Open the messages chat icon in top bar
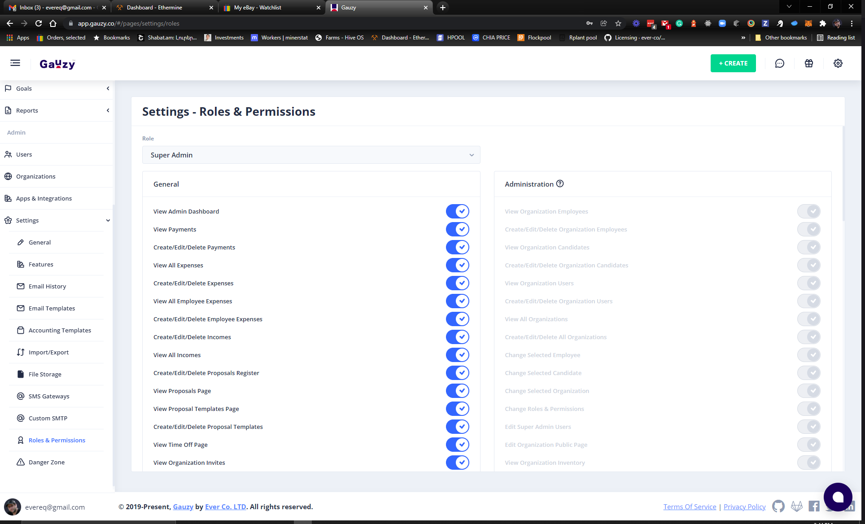Viewport: 865px width, 524px height. pos(780,63)
